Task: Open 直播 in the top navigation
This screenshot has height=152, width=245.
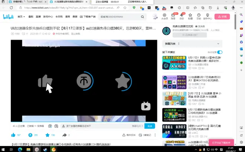Action: pyautogui.click(x=39, y=17)
